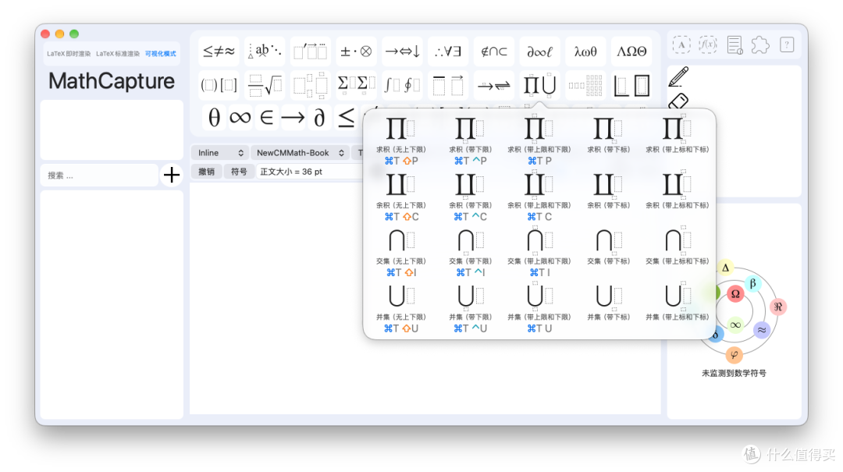Click the formula capture f(x) icon
This screenshot has width=843, height=472.
[707, 44]
